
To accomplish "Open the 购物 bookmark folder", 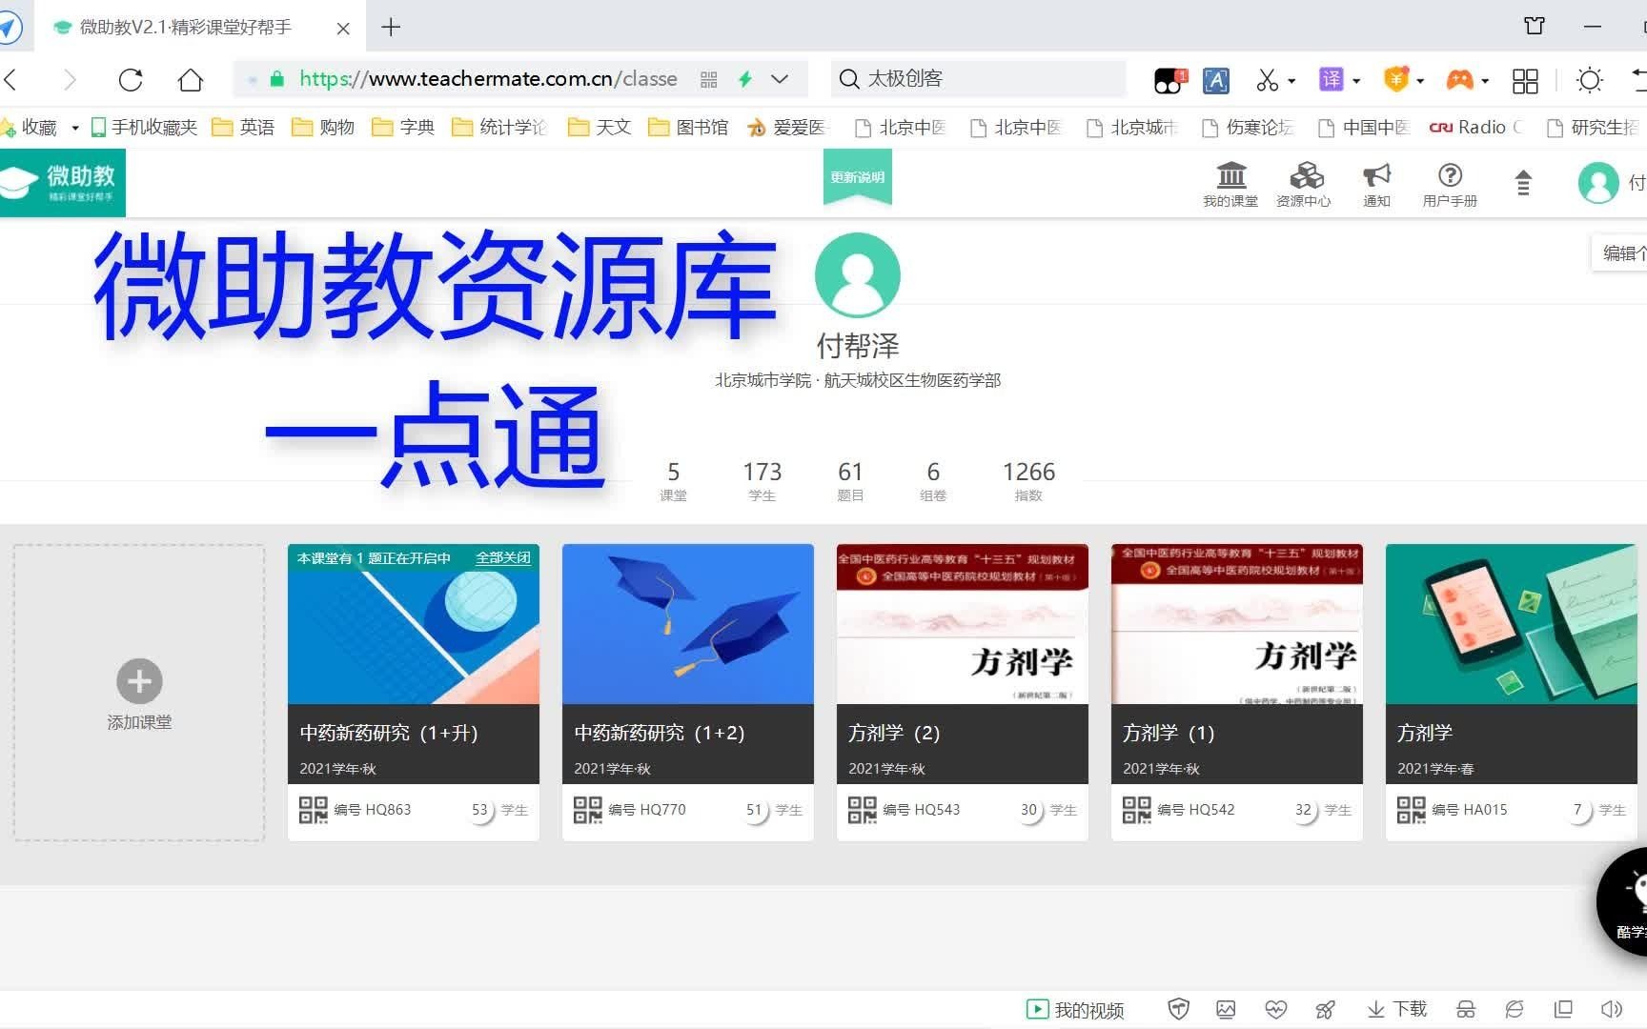I will tap(323, 128).
